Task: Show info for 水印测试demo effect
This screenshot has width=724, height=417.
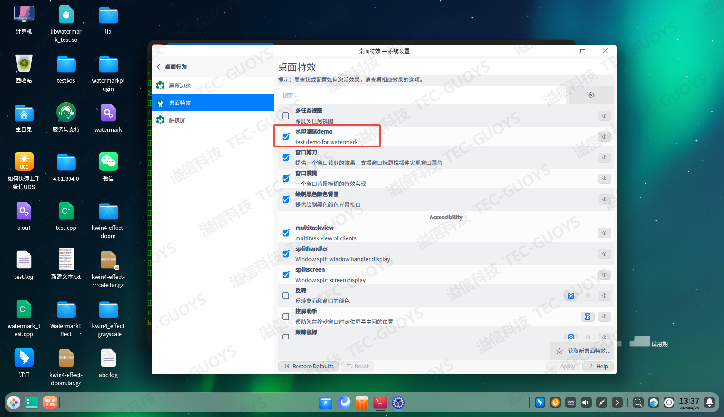Action: point(604,137)
